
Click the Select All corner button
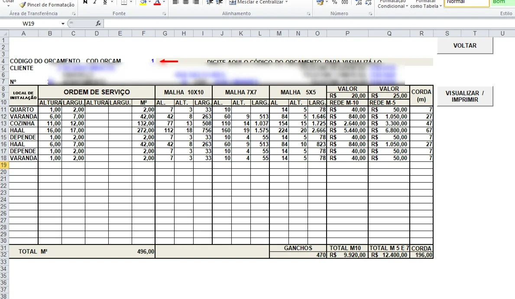tap(4, 33)
